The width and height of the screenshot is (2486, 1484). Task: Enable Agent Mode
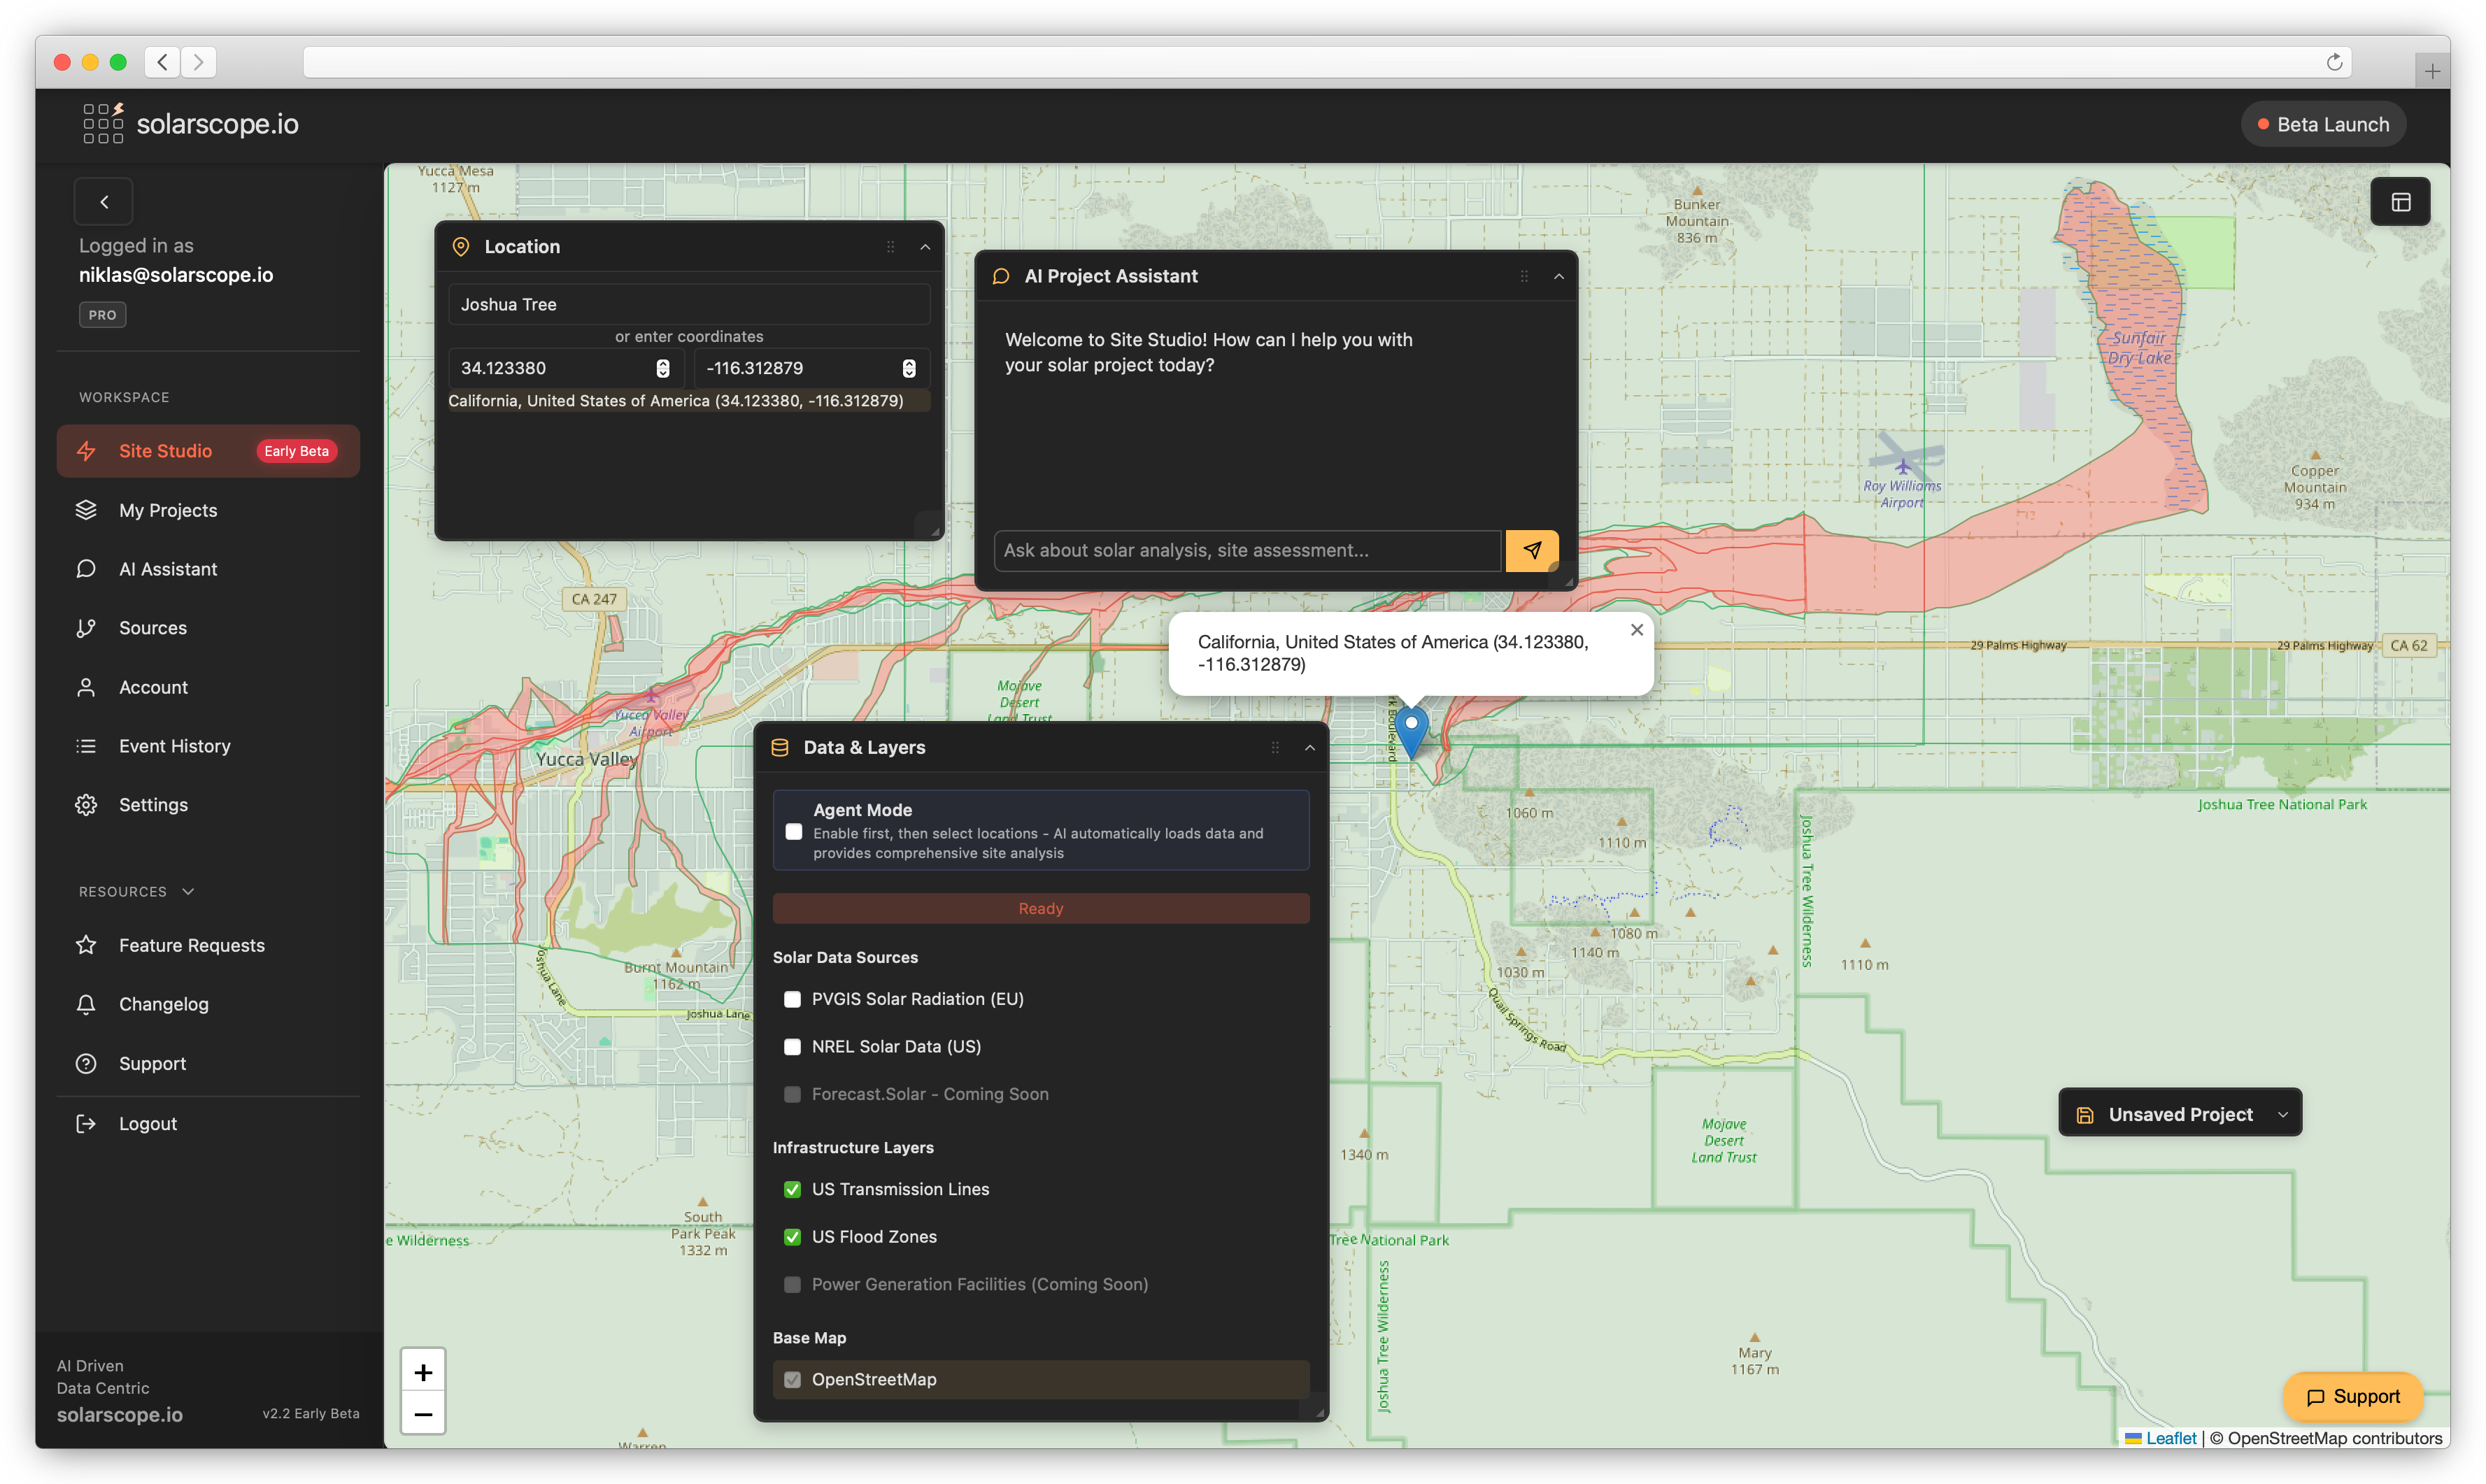[x=793, y=831]
